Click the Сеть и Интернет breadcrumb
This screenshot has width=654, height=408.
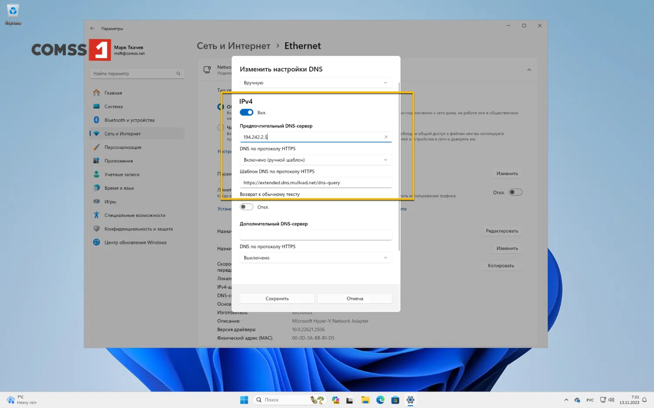234,46
